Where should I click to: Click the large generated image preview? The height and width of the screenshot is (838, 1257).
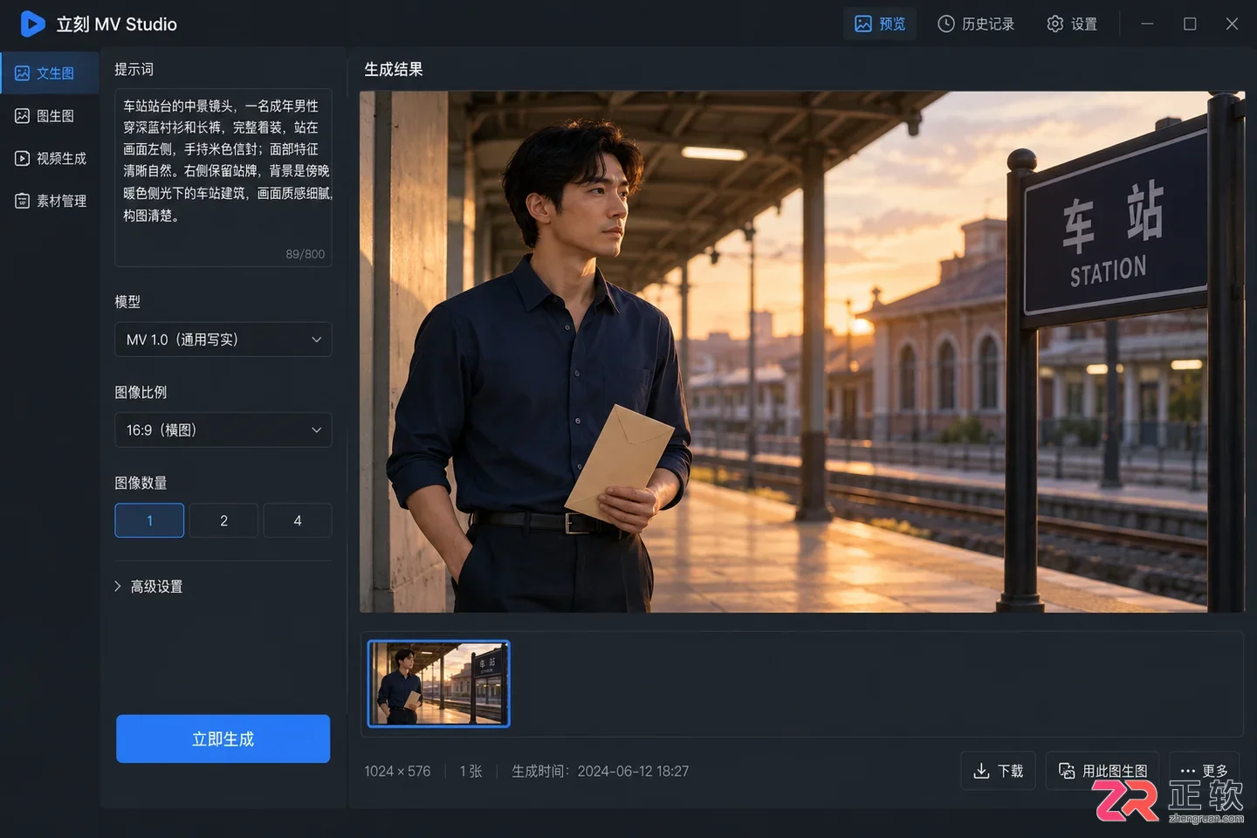pos(802,352)
